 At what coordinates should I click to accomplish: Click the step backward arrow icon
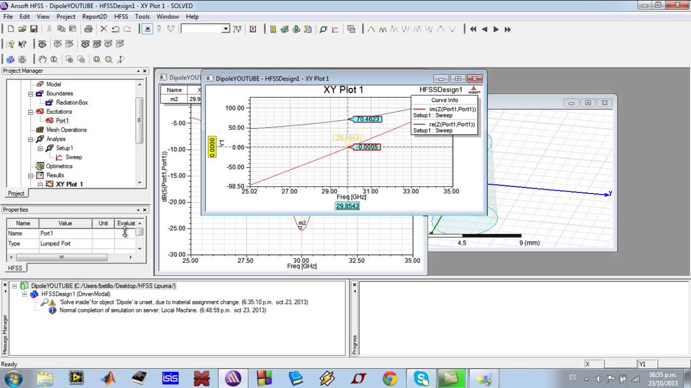[x=484, y=29]
